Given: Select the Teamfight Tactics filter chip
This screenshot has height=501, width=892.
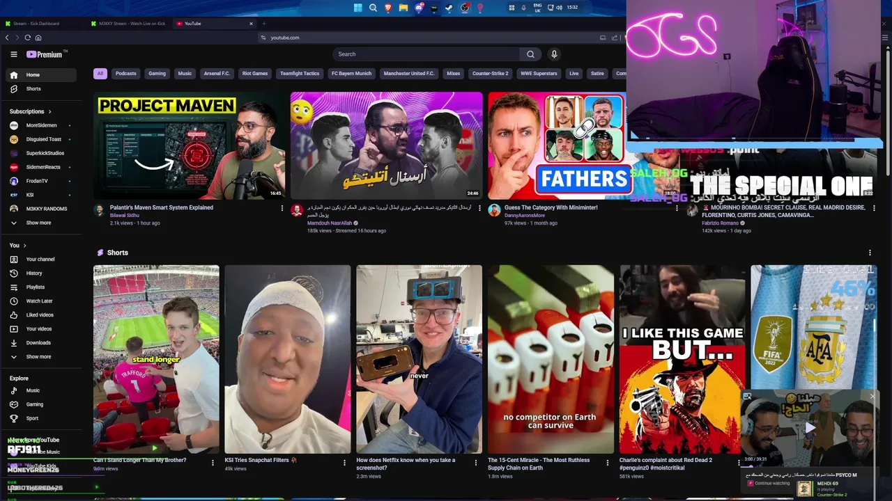Looking at the screenshot, I should coord(300,73).
